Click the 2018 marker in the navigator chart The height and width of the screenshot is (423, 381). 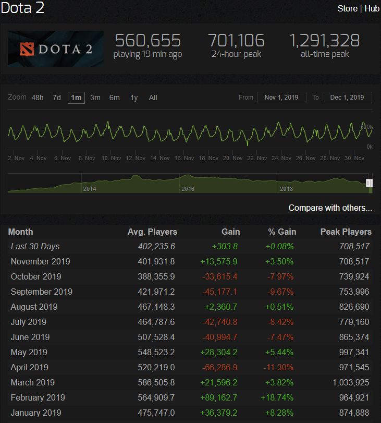(x=286, y=189)
